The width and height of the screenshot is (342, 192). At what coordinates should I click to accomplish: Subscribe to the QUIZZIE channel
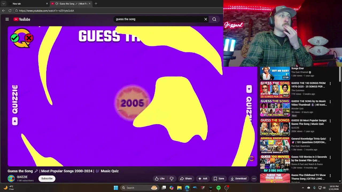[x=47, y=179]
